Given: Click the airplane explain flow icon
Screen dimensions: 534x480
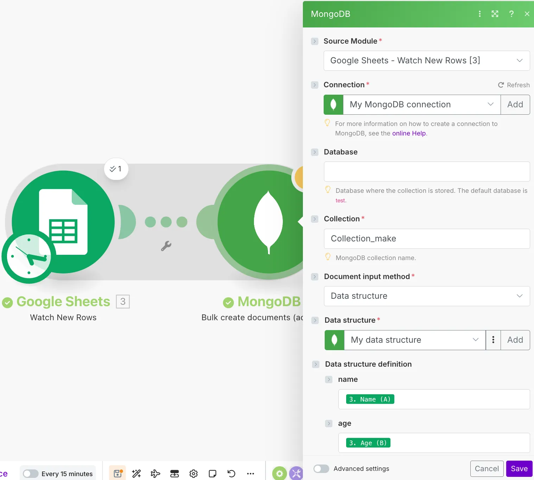Looking at the screenshot, I should point(155,474).
